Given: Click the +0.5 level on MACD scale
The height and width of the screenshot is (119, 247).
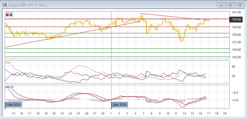Looking at the screenshot, I should [x=235, y=92].
